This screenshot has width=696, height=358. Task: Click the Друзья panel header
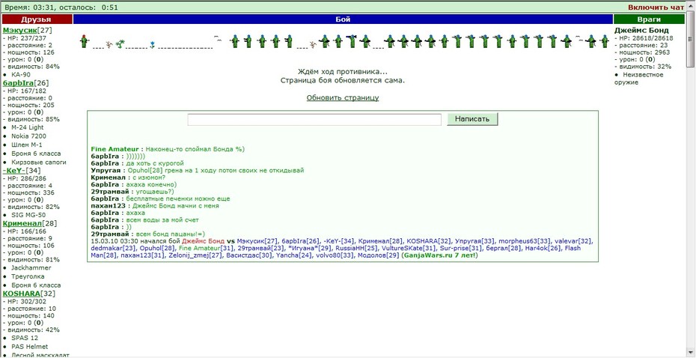pyautogui.click(x=37, y=19)
